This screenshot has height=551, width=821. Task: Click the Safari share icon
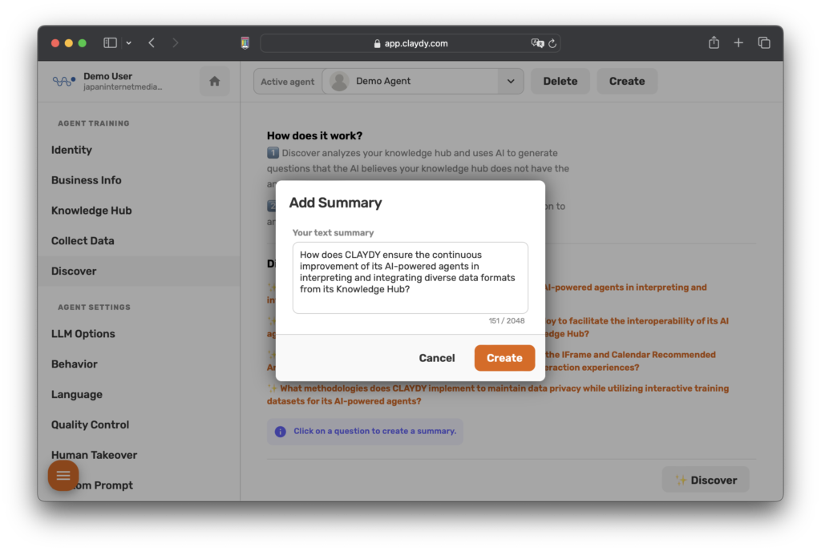tap(714, 43)
